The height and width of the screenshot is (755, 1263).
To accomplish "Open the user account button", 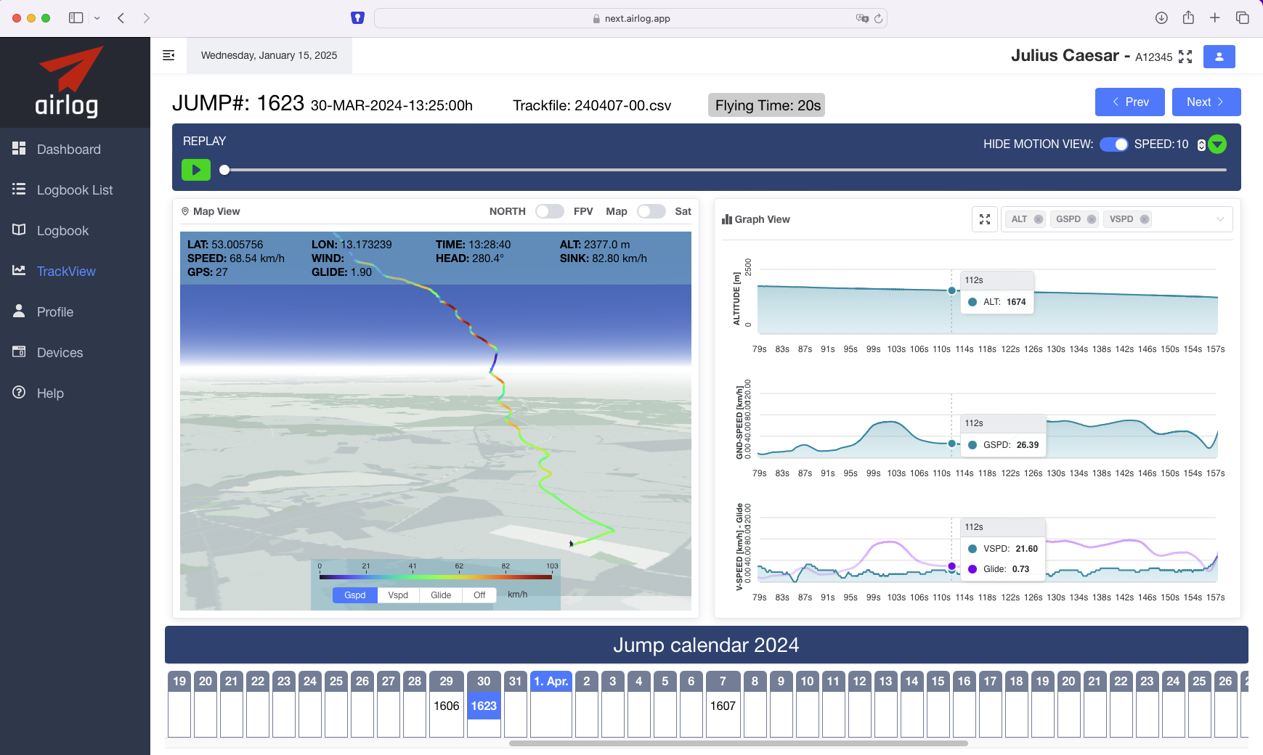I will pos(1219,57).
